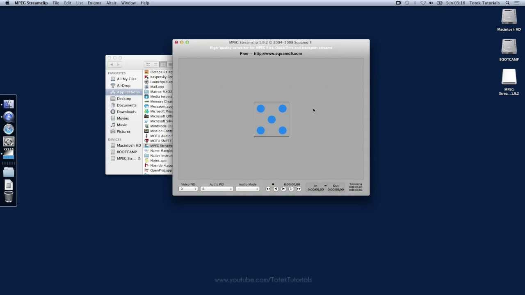Open the folder stack in the Dock
525x295 pixels.
click(x=9, y=172)
